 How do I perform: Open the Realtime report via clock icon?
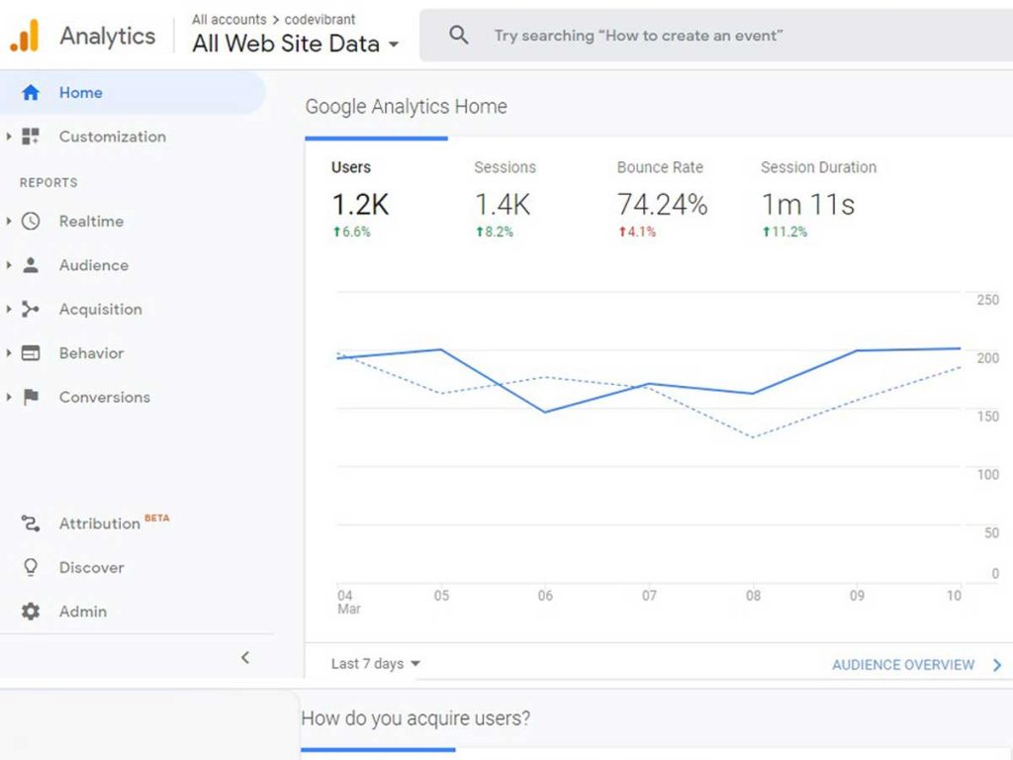click(32, 221)
